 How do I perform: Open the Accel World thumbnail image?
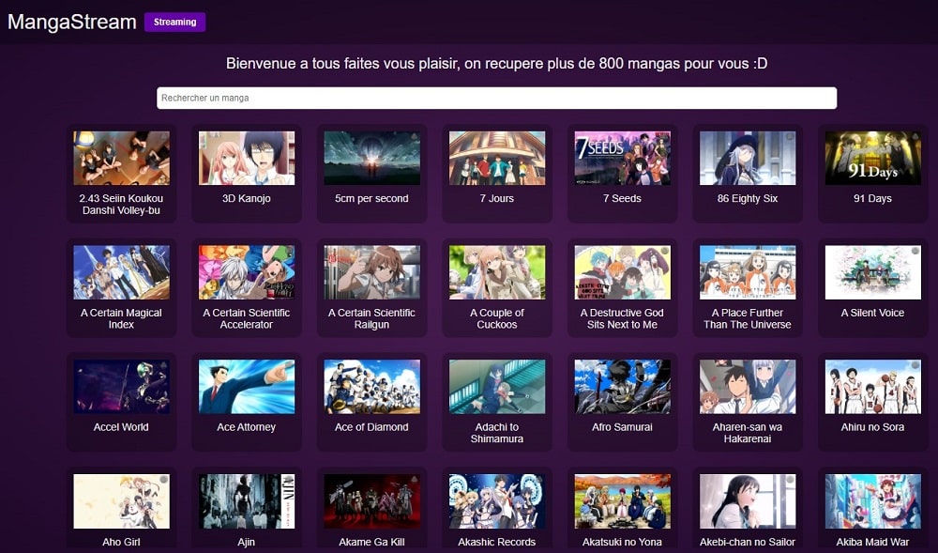coord(121,387)
